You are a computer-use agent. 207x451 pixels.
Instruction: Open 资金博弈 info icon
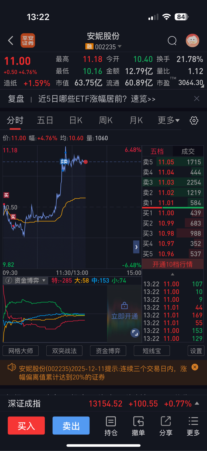[9, 281]
